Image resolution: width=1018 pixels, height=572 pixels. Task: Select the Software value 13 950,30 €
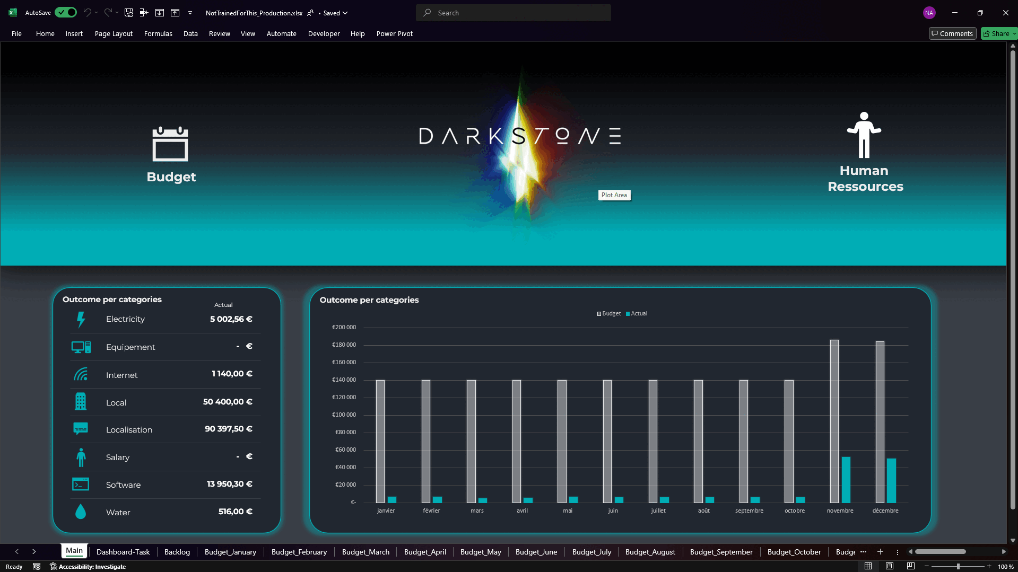click(x=230, y=484)
